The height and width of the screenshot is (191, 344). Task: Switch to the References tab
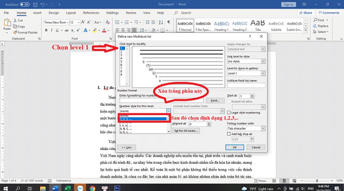click(x=91, y=13)
